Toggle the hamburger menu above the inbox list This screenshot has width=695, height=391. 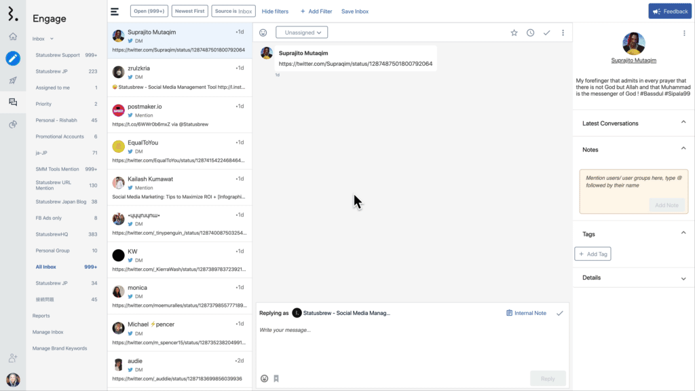[115, 11]
